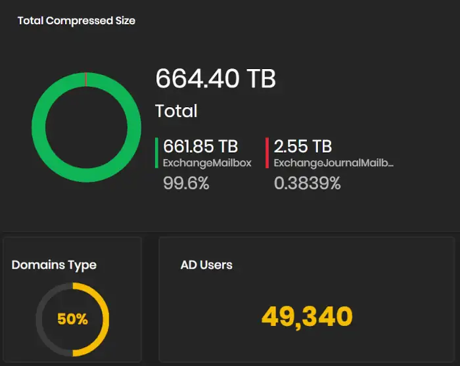The image size is (460, 366).
Task: Click the 50% label inside the Domains donut
Action: click(x=72, y=319)
